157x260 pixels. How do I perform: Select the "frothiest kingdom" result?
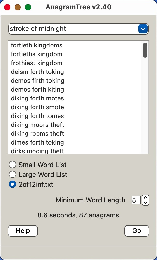point(37,63)
